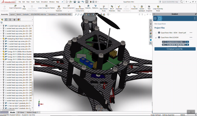Click the Insert Components tool
197x116 pixels.
point(15,7)
